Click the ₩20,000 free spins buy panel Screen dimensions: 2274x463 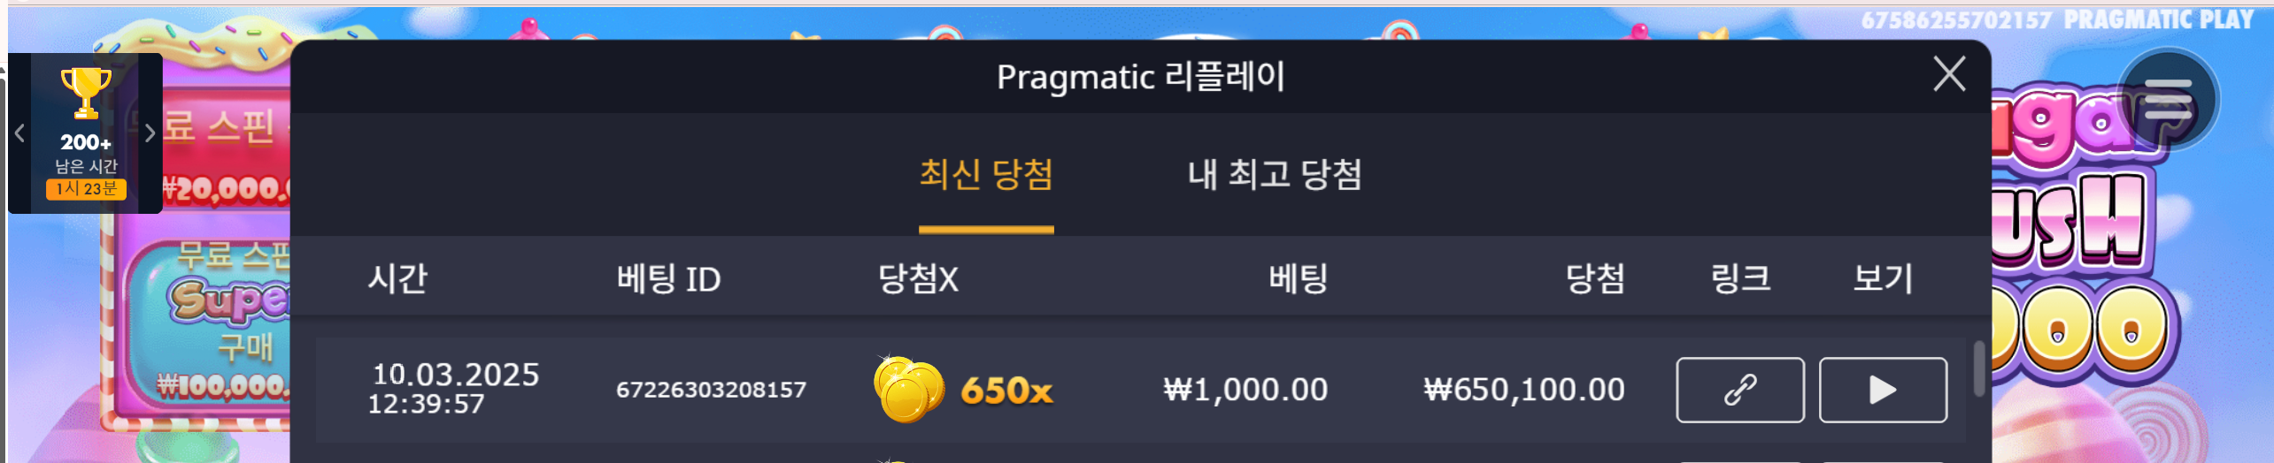coord(226,148)
